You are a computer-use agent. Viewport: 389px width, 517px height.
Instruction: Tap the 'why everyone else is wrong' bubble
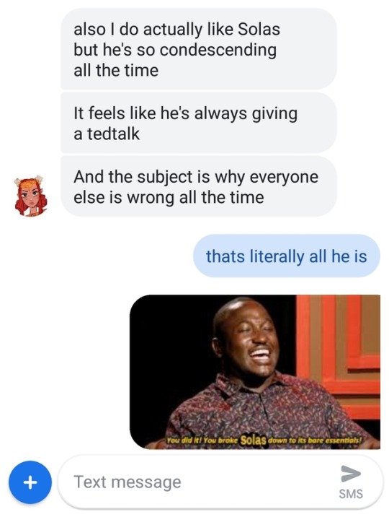point(199,186)
